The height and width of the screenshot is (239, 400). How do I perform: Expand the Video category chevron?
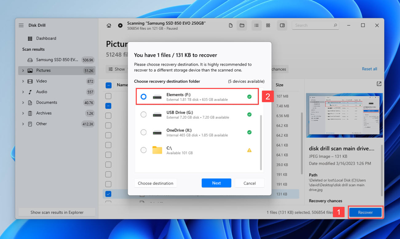pos(23,81)
